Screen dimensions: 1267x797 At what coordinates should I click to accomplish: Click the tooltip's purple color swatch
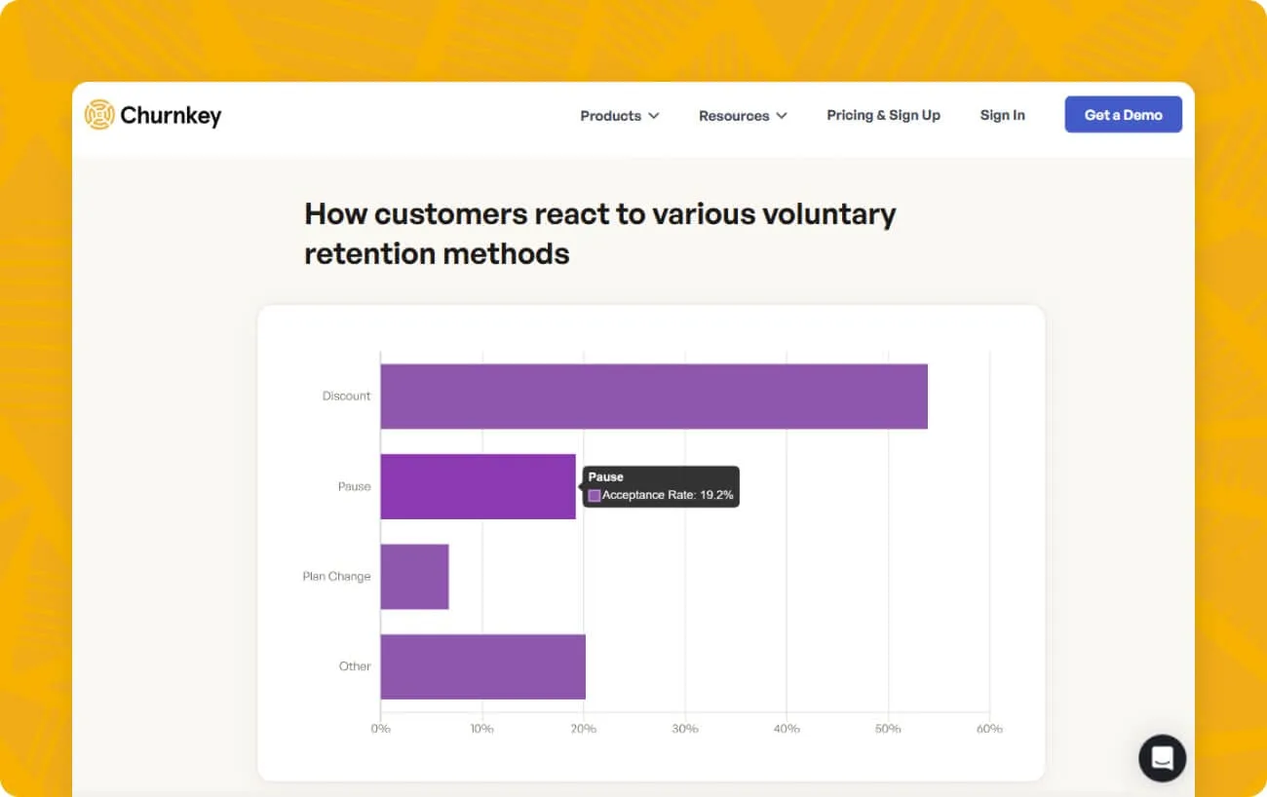[x=595, y=496]
